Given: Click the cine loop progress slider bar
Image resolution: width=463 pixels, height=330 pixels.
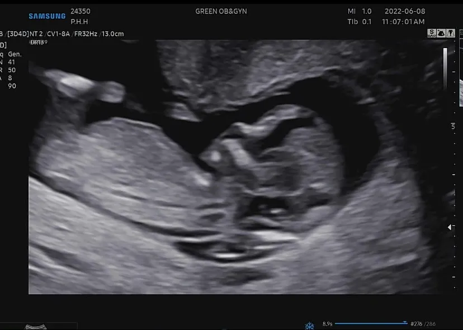Looking at the screenshot, I should pos(371,323).
